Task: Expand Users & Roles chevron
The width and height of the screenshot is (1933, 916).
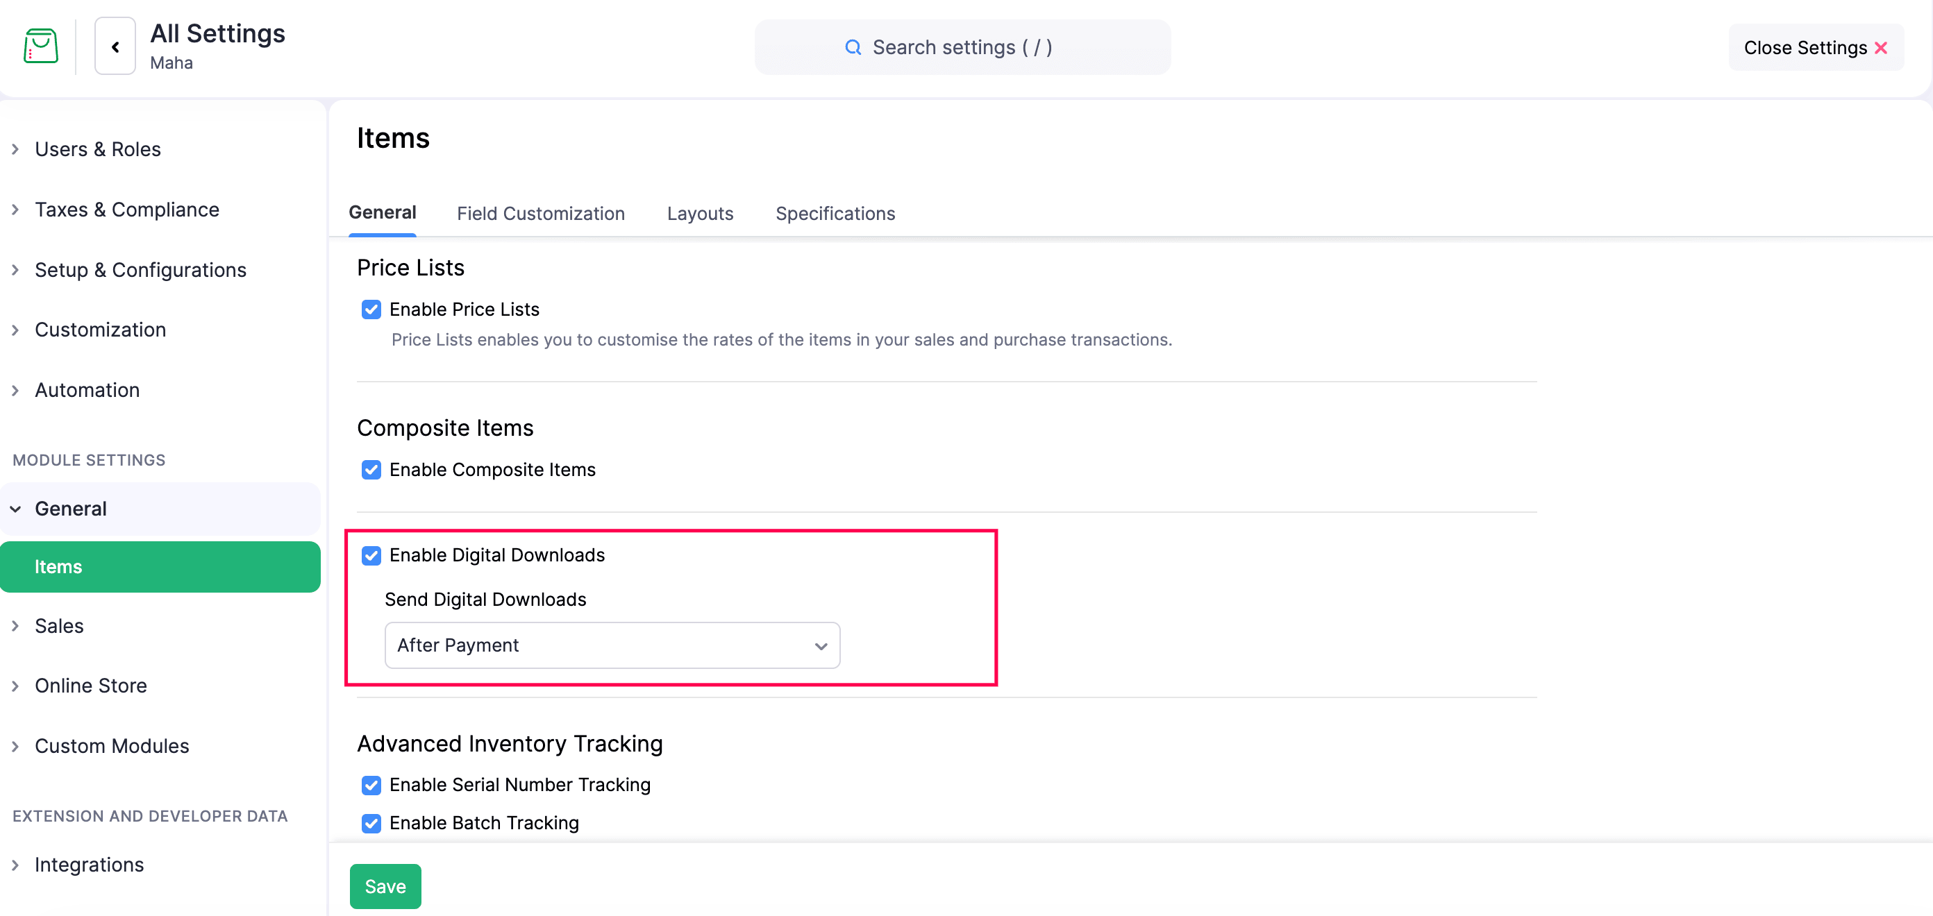Action: coord(15,149)
